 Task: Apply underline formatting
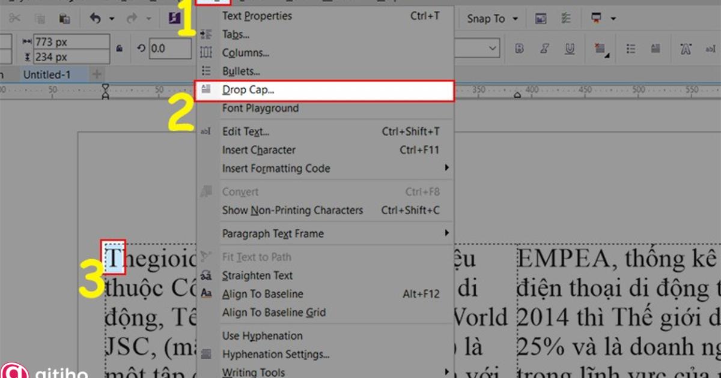point(570,48)
